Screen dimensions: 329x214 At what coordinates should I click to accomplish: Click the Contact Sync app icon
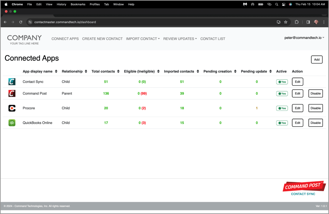[12, 82]
